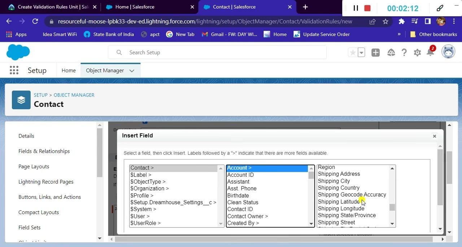462x247 pixels.
Task: Pause the screen recording
Action: [356, 8]
